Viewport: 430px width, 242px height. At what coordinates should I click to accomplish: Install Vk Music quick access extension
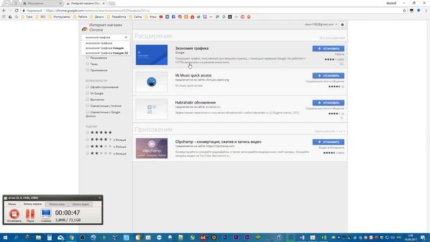pos(329,75)
